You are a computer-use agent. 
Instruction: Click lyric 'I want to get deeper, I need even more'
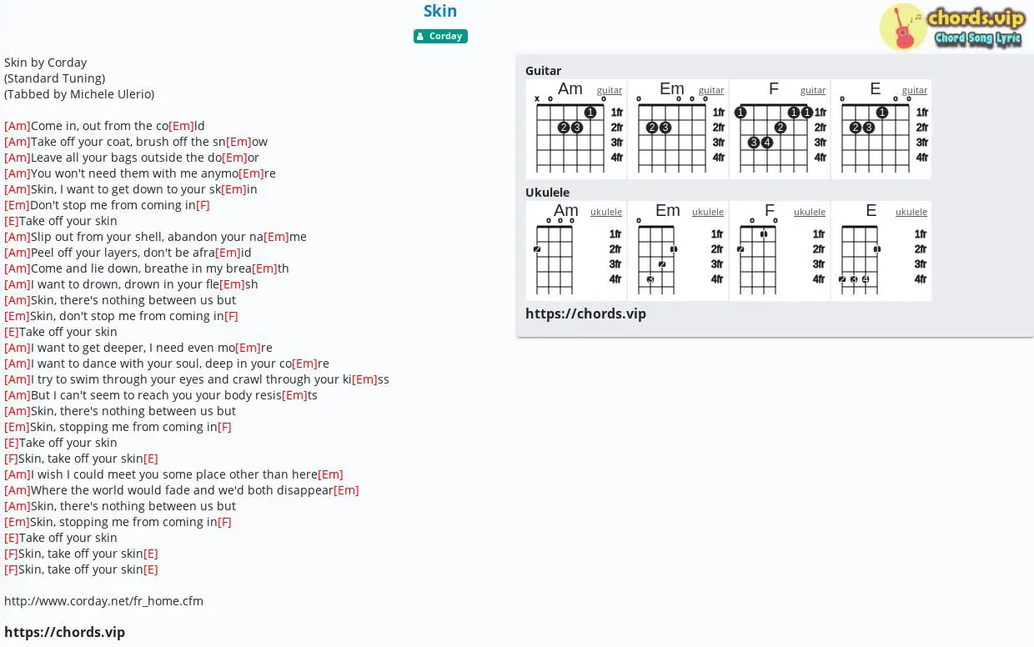138,348
